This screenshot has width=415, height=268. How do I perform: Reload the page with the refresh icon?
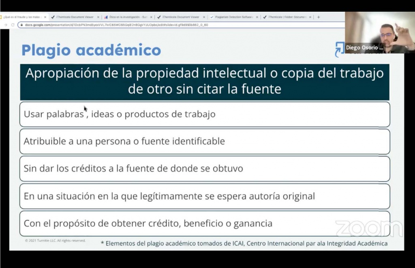(13, 25)
